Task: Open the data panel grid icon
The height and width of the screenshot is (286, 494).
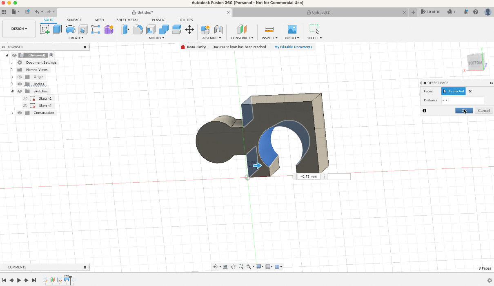Action: 4,12
